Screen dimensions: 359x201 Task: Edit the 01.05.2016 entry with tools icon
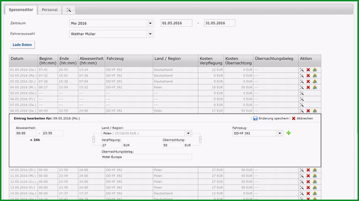(301, 70)
